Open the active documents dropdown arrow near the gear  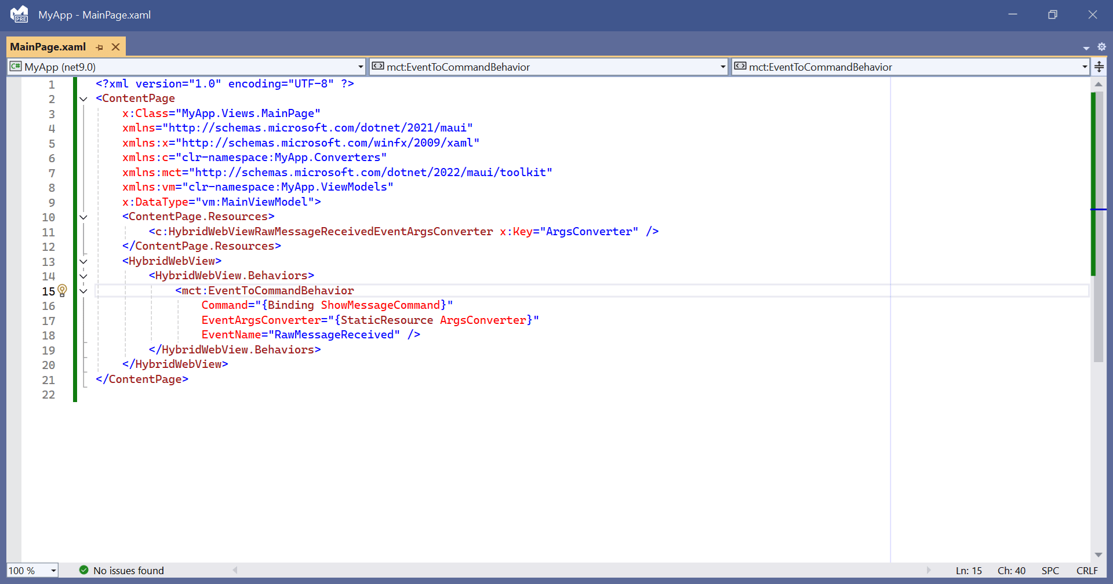point(1085,47)
